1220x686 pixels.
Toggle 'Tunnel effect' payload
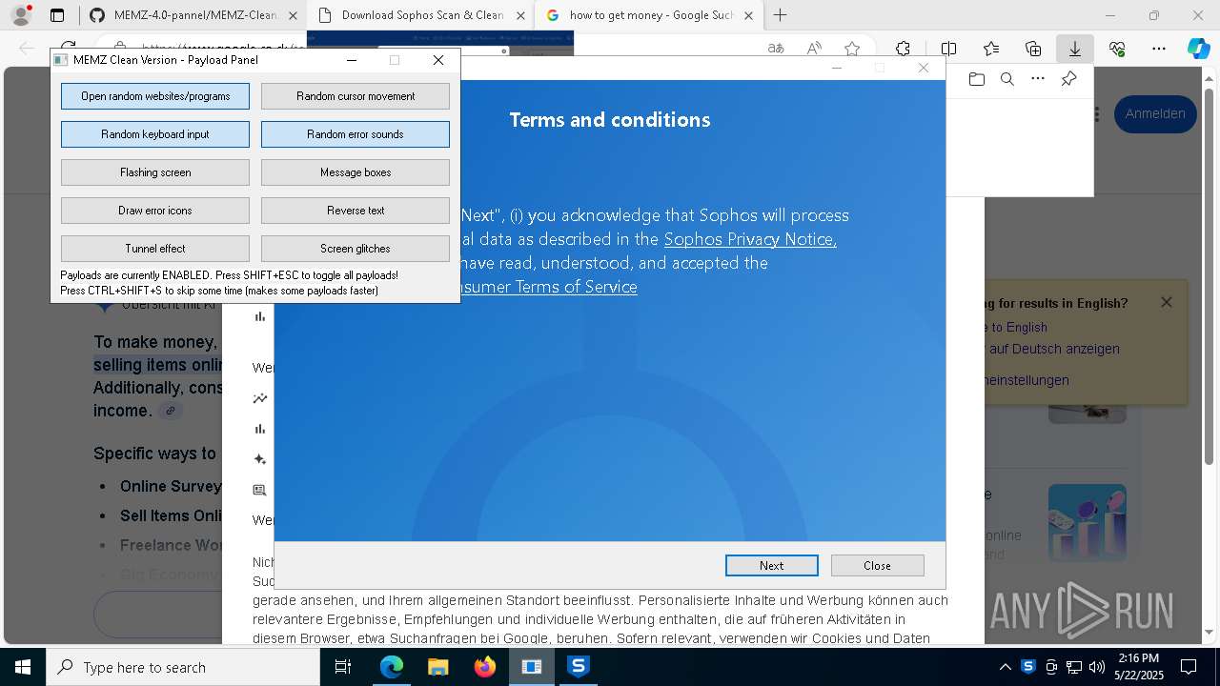click(155, 249)
